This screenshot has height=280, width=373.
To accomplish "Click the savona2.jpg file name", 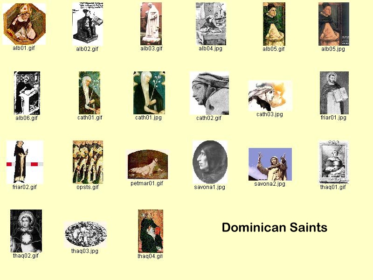I will click(270, 184).
